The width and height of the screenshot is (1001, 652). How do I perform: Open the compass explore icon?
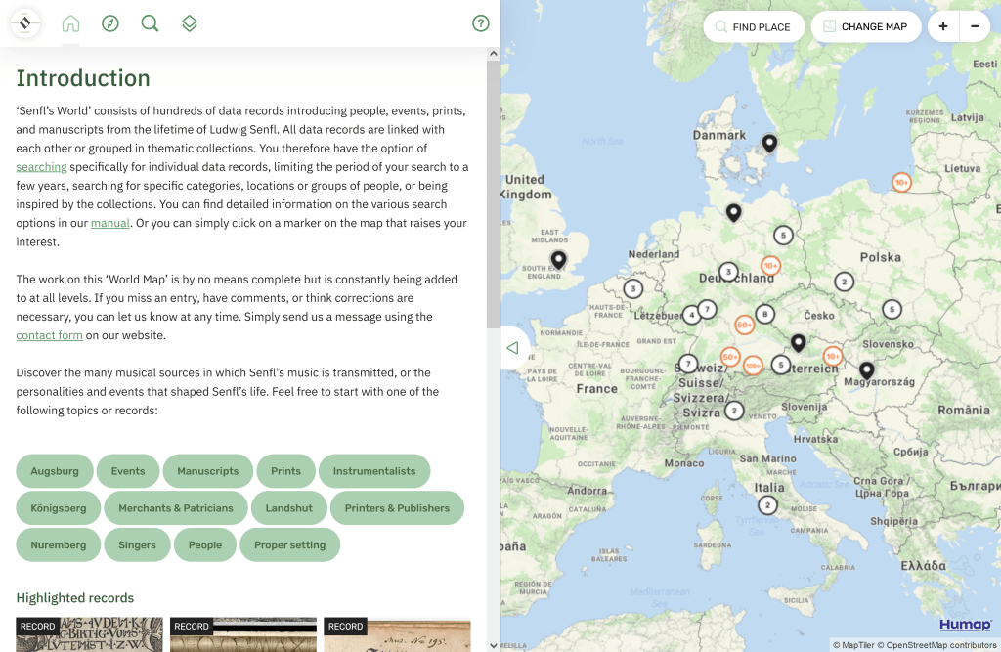click(110, 23)
